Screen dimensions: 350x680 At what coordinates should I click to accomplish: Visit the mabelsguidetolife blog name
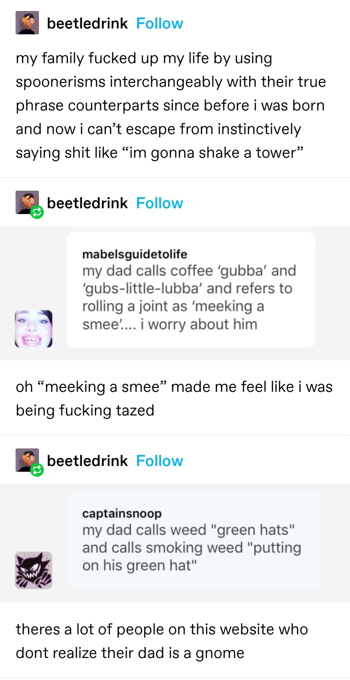(x=135, y=254)
